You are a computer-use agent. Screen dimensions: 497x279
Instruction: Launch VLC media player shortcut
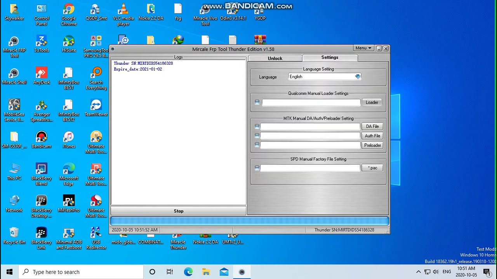(123, 15)
